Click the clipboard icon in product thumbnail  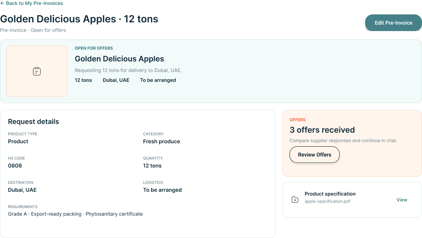click(x=37, y=71)
